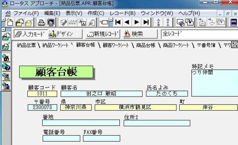238x145 pixels.
Task: Expand the small arrow above left sidebar
Action: (x=4, y=30)
